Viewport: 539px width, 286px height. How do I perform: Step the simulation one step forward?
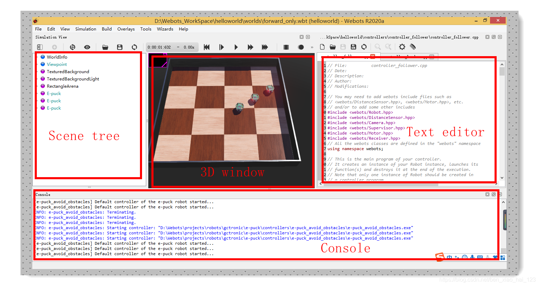click(222, 47)
